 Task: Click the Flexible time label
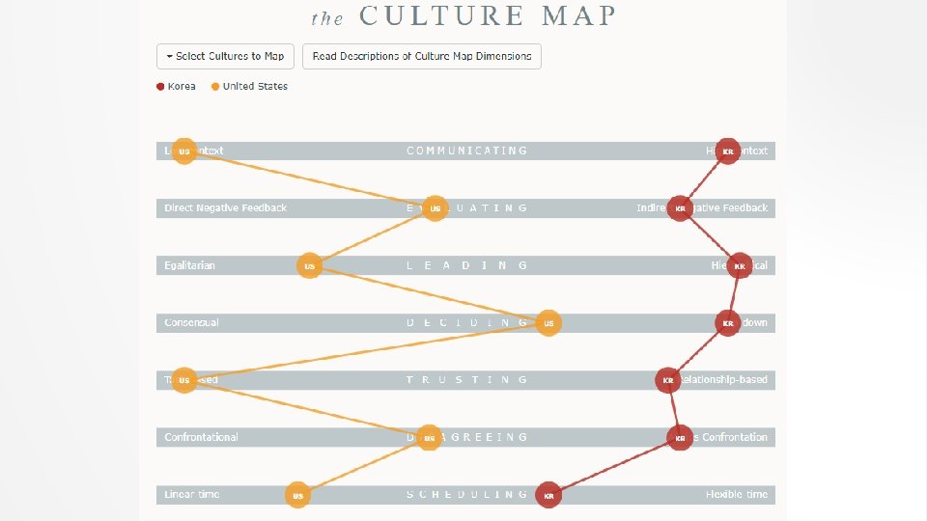(737, 495)
